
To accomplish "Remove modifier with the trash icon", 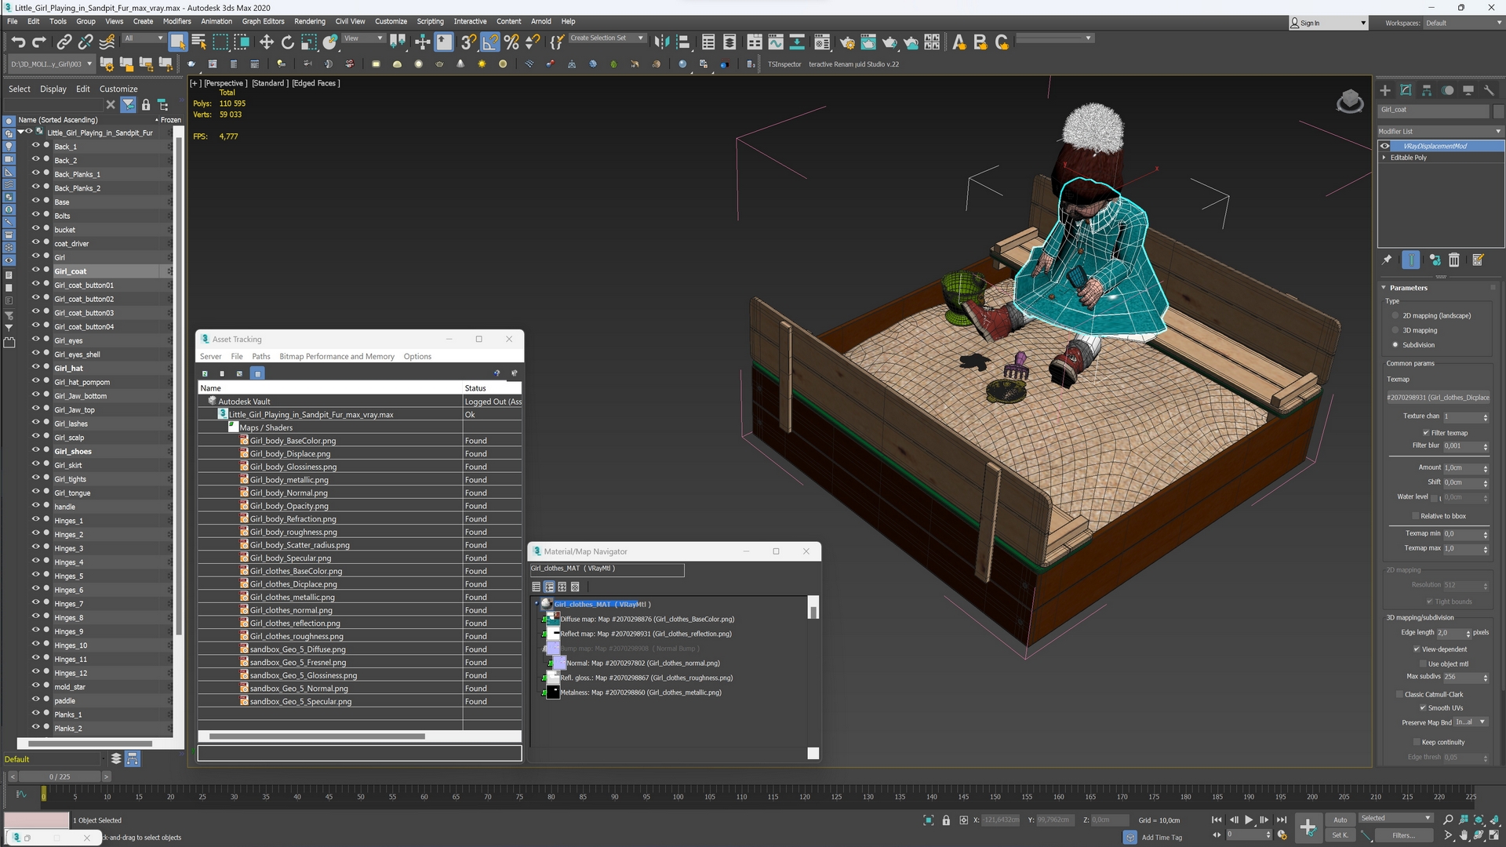I will pos(1454,260).
